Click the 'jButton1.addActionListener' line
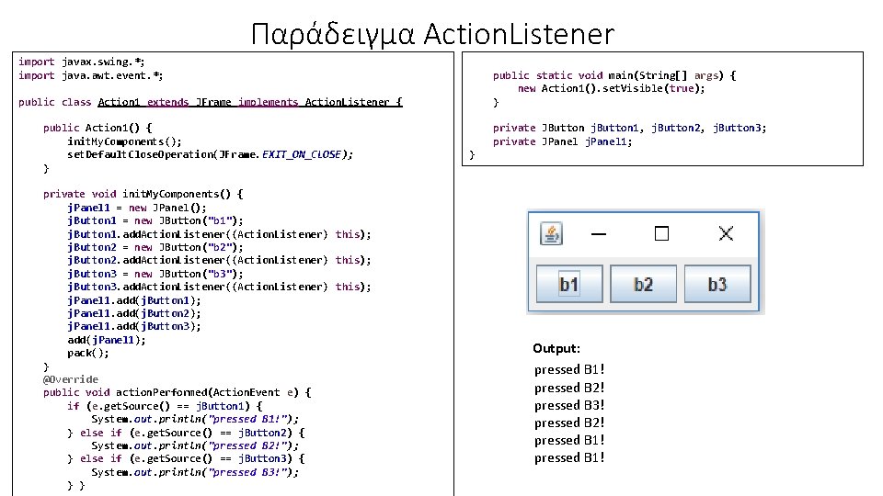This screenshot has height=496, width=883. tap(219, 234)
